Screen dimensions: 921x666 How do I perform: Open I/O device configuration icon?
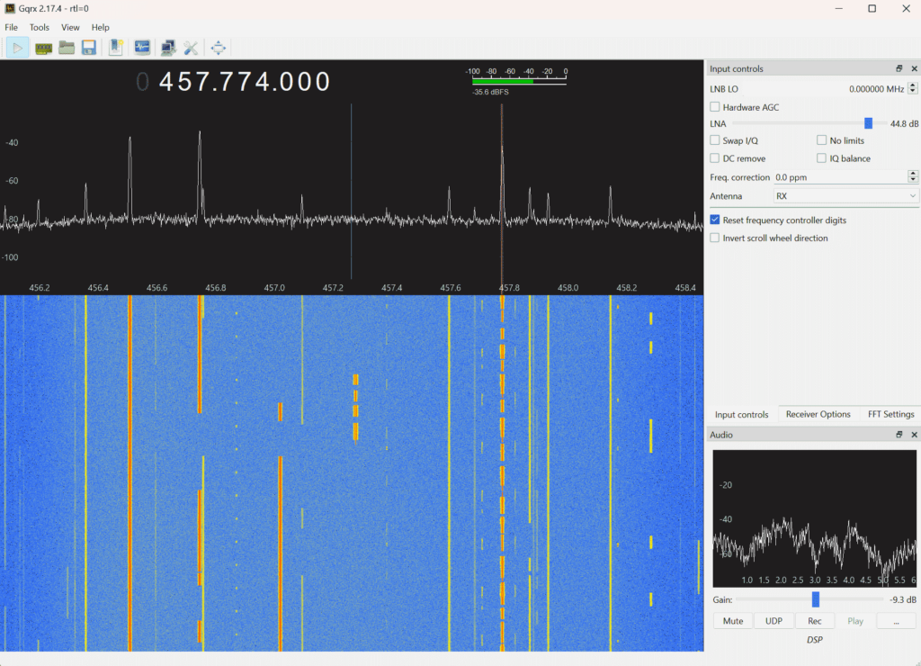(43, 49)
